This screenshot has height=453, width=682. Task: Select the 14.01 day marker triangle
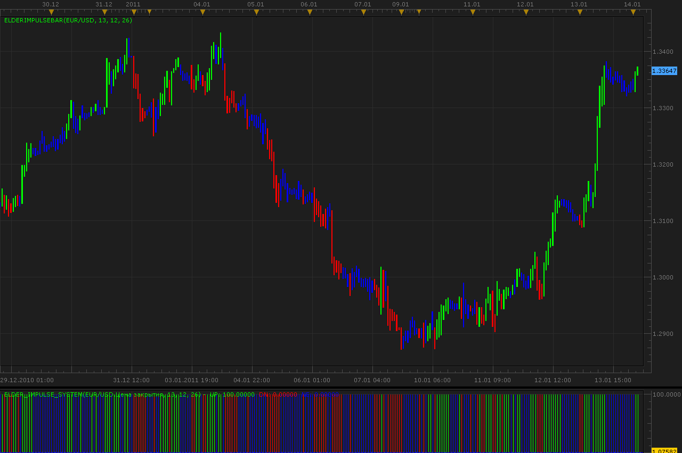tap(633, 12)
